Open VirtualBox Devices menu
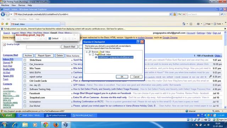The width and height of the screenshot is (227, 128). 22,5
